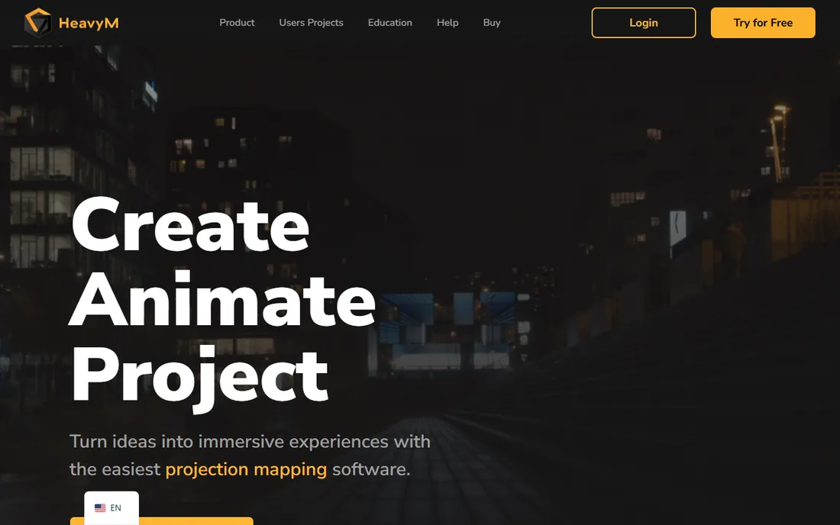Screen dimensions: 840x525
Task: Go to the Education section
Action: point(390,22)
